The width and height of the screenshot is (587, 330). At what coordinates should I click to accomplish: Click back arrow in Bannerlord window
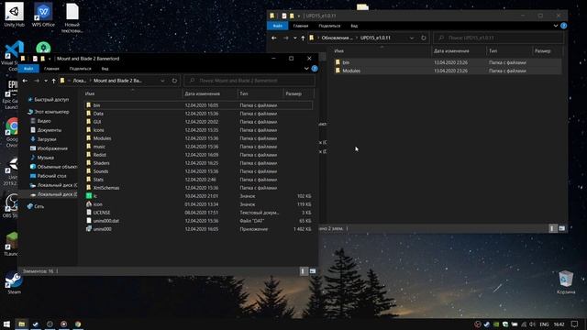pyautogui.click(x=25, y=81)
